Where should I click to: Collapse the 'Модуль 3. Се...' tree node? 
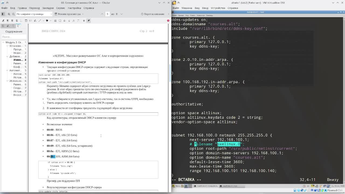tap(3, 42)
